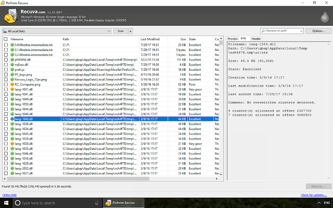
Task: Click the Piriform Recuva taskbar button
Action: [123, 203]
